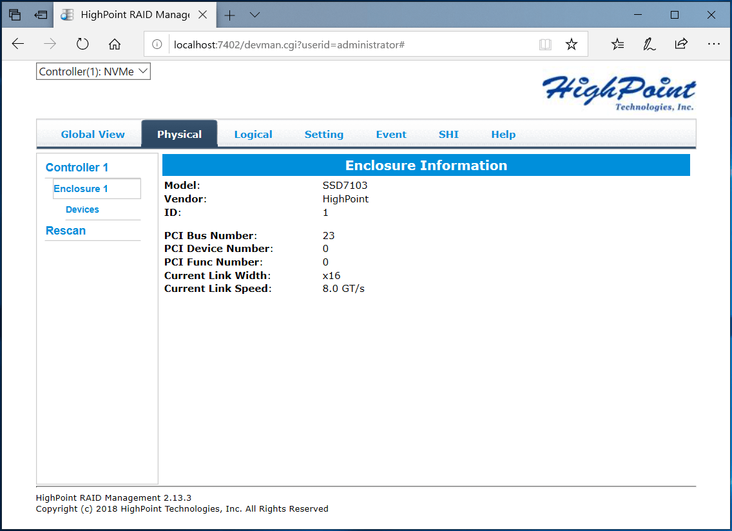Show tab previews chevron
Image resolution: width=732 pixels, height=531 pixels.
coord(255,15)
